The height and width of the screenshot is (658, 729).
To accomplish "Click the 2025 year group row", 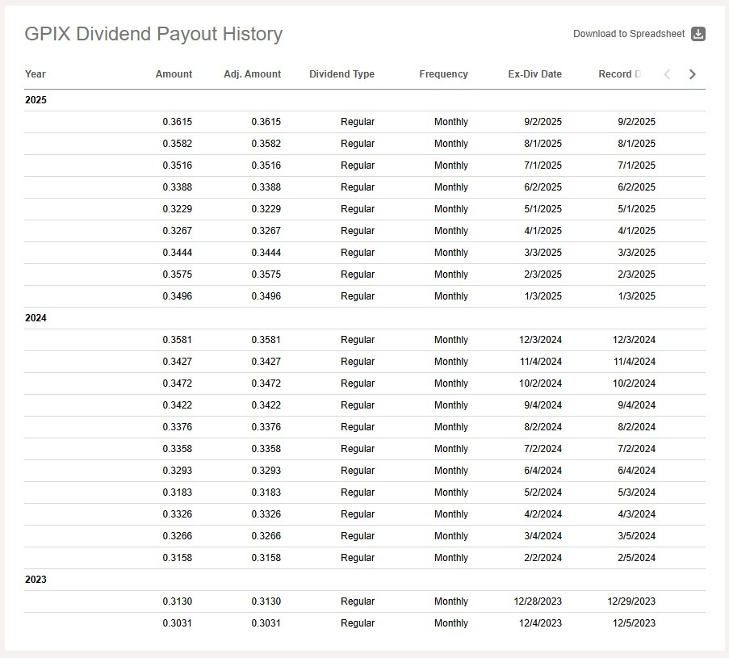I will point(365,100).
